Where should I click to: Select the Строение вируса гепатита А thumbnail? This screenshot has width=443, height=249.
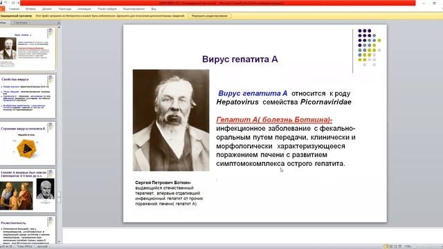[x=28, y=144]
